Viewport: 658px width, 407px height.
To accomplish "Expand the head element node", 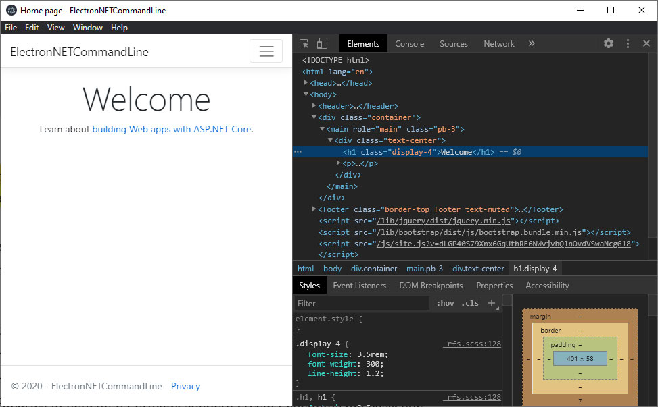I will point(306,82).
